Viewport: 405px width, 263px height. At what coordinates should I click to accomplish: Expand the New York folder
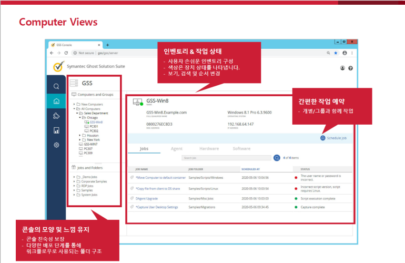(x=80, y=140)
